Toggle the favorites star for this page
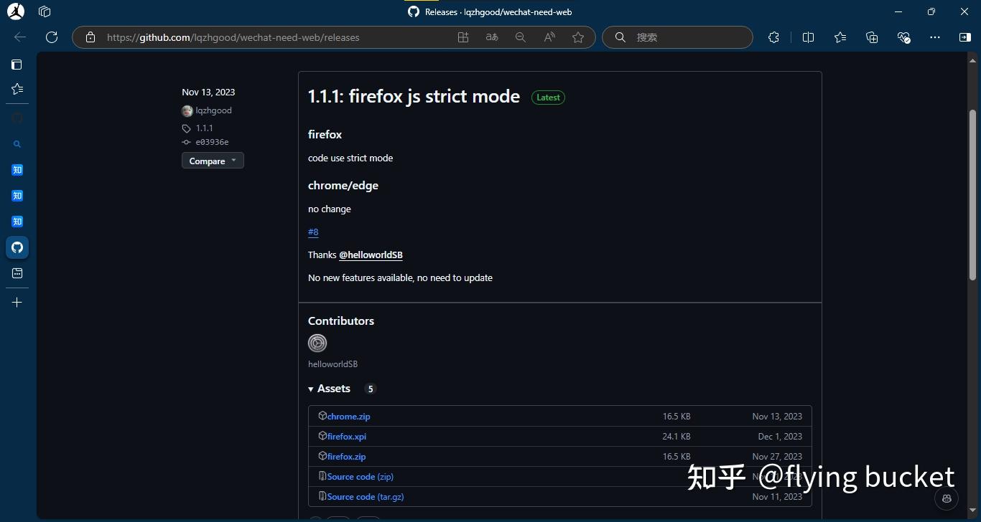 pos(579,37)
